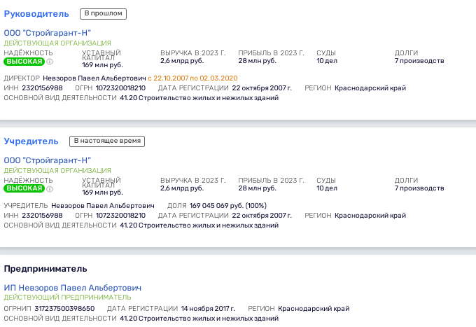This screenshot has width=476, height=327.
Task: Click profit '28 млн руб.' in Руководитель card
Action: [258, 61]
